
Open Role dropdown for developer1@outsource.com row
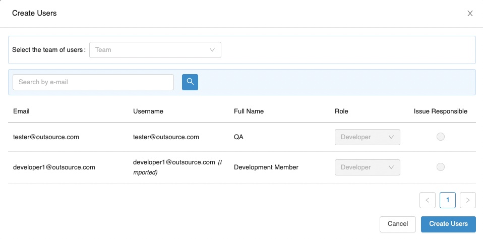(x=367, y=167)
